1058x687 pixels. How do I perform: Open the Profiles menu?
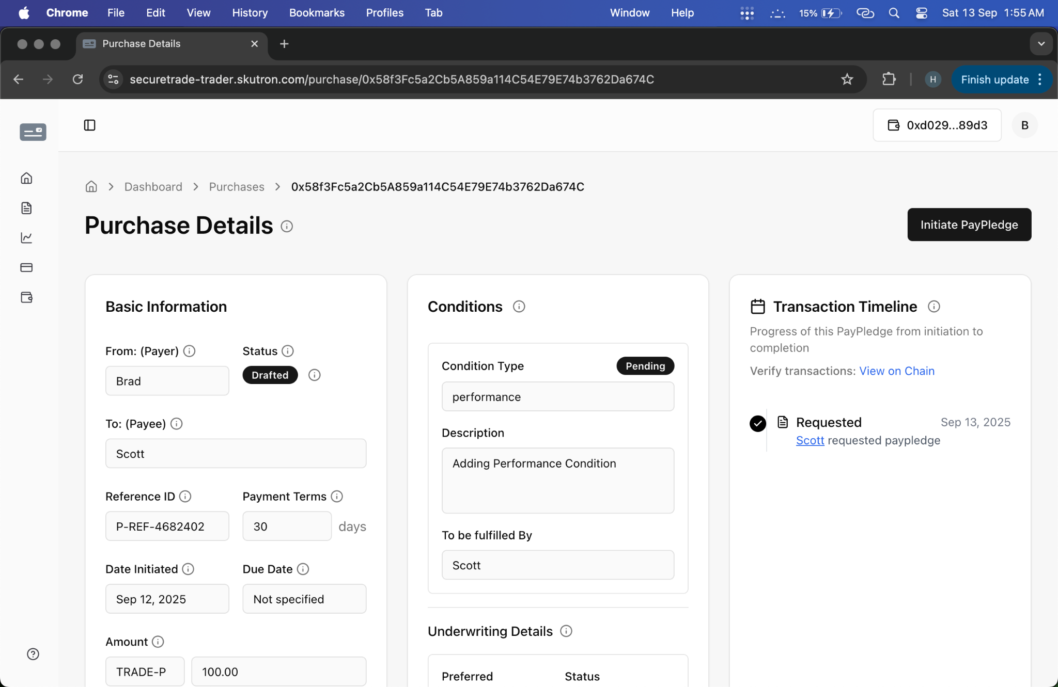385,12
